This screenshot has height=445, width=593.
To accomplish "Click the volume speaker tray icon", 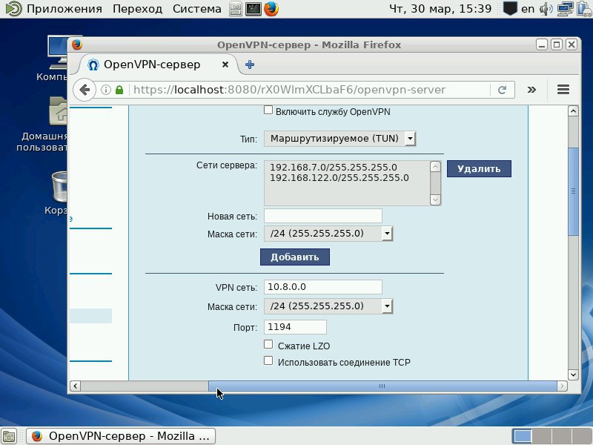I will pos(546,9).
